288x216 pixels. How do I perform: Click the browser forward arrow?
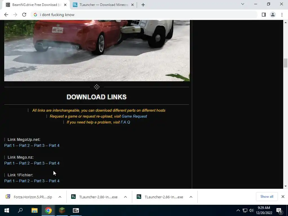coord(15,15)
